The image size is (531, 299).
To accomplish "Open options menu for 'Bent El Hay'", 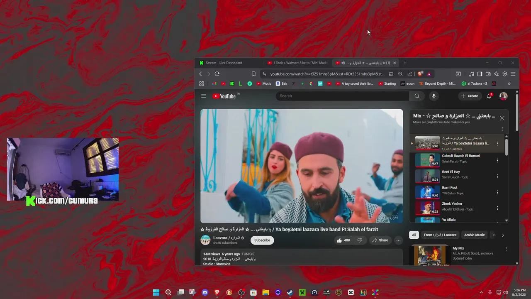I will (497, 176).
